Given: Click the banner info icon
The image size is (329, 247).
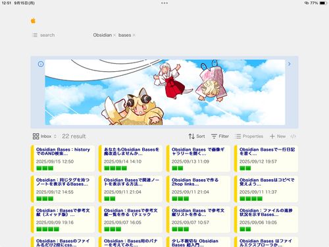Looking at the screenshot, I should tap(41, 64).
